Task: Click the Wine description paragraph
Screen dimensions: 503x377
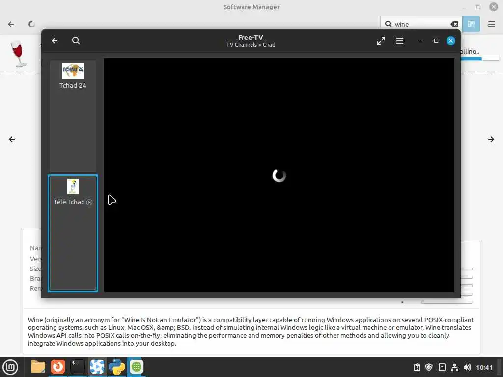Action: tap(251, 331)
